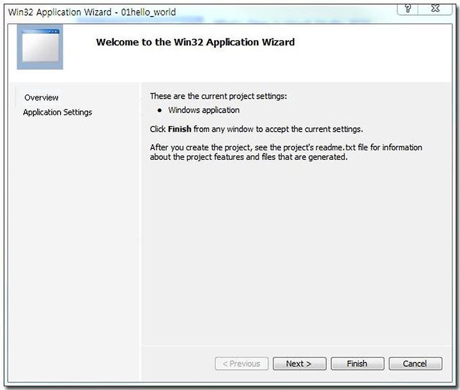This screenshot has height=390, width=460.
Task: Close the wizard with the X button
Action: [435, 9]
